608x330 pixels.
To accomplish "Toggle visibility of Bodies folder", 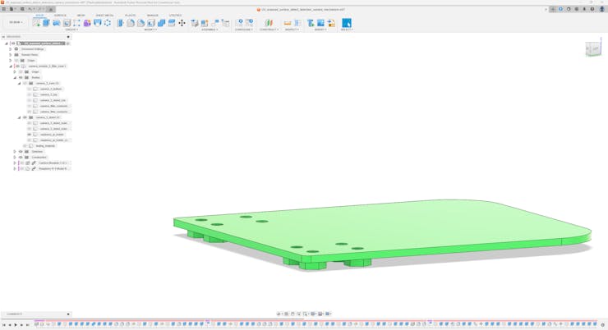I will pos(21,78).
